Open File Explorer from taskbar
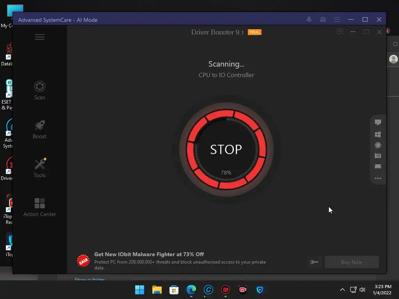 [157, 290]
